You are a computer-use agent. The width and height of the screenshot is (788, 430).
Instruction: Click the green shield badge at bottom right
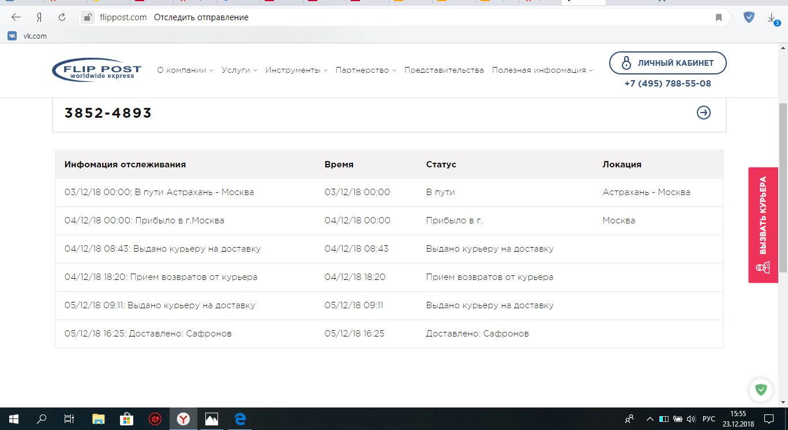[761, 390]
